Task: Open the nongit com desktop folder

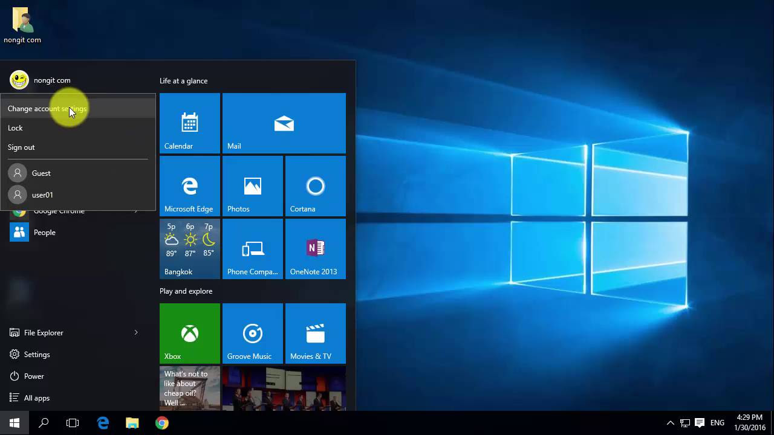Action: point(22,25)
